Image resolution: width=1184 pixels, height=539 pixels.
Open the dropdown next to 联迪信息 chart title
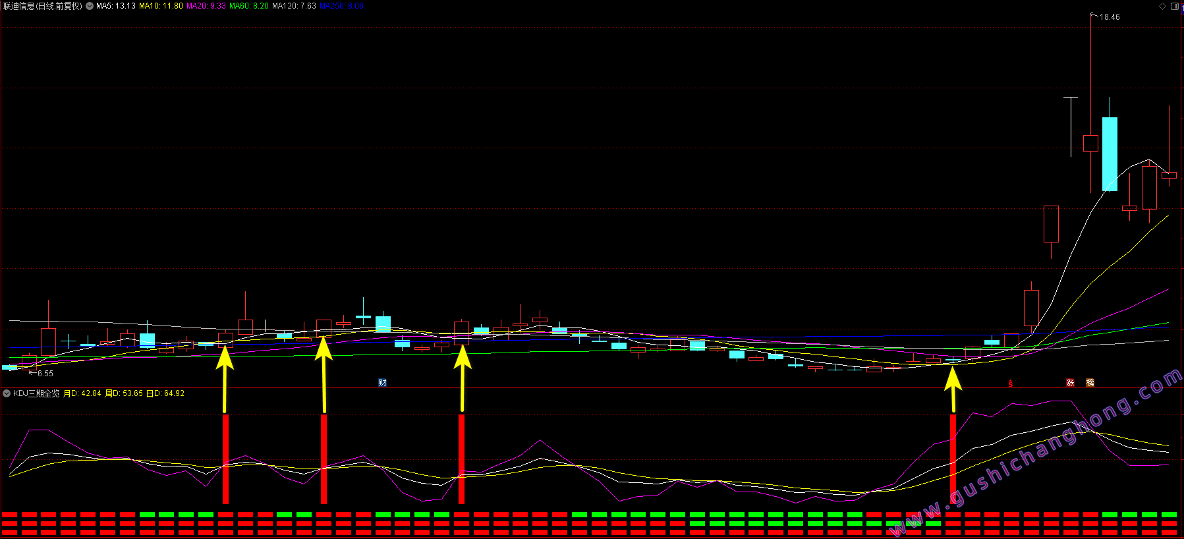[90, 6]
